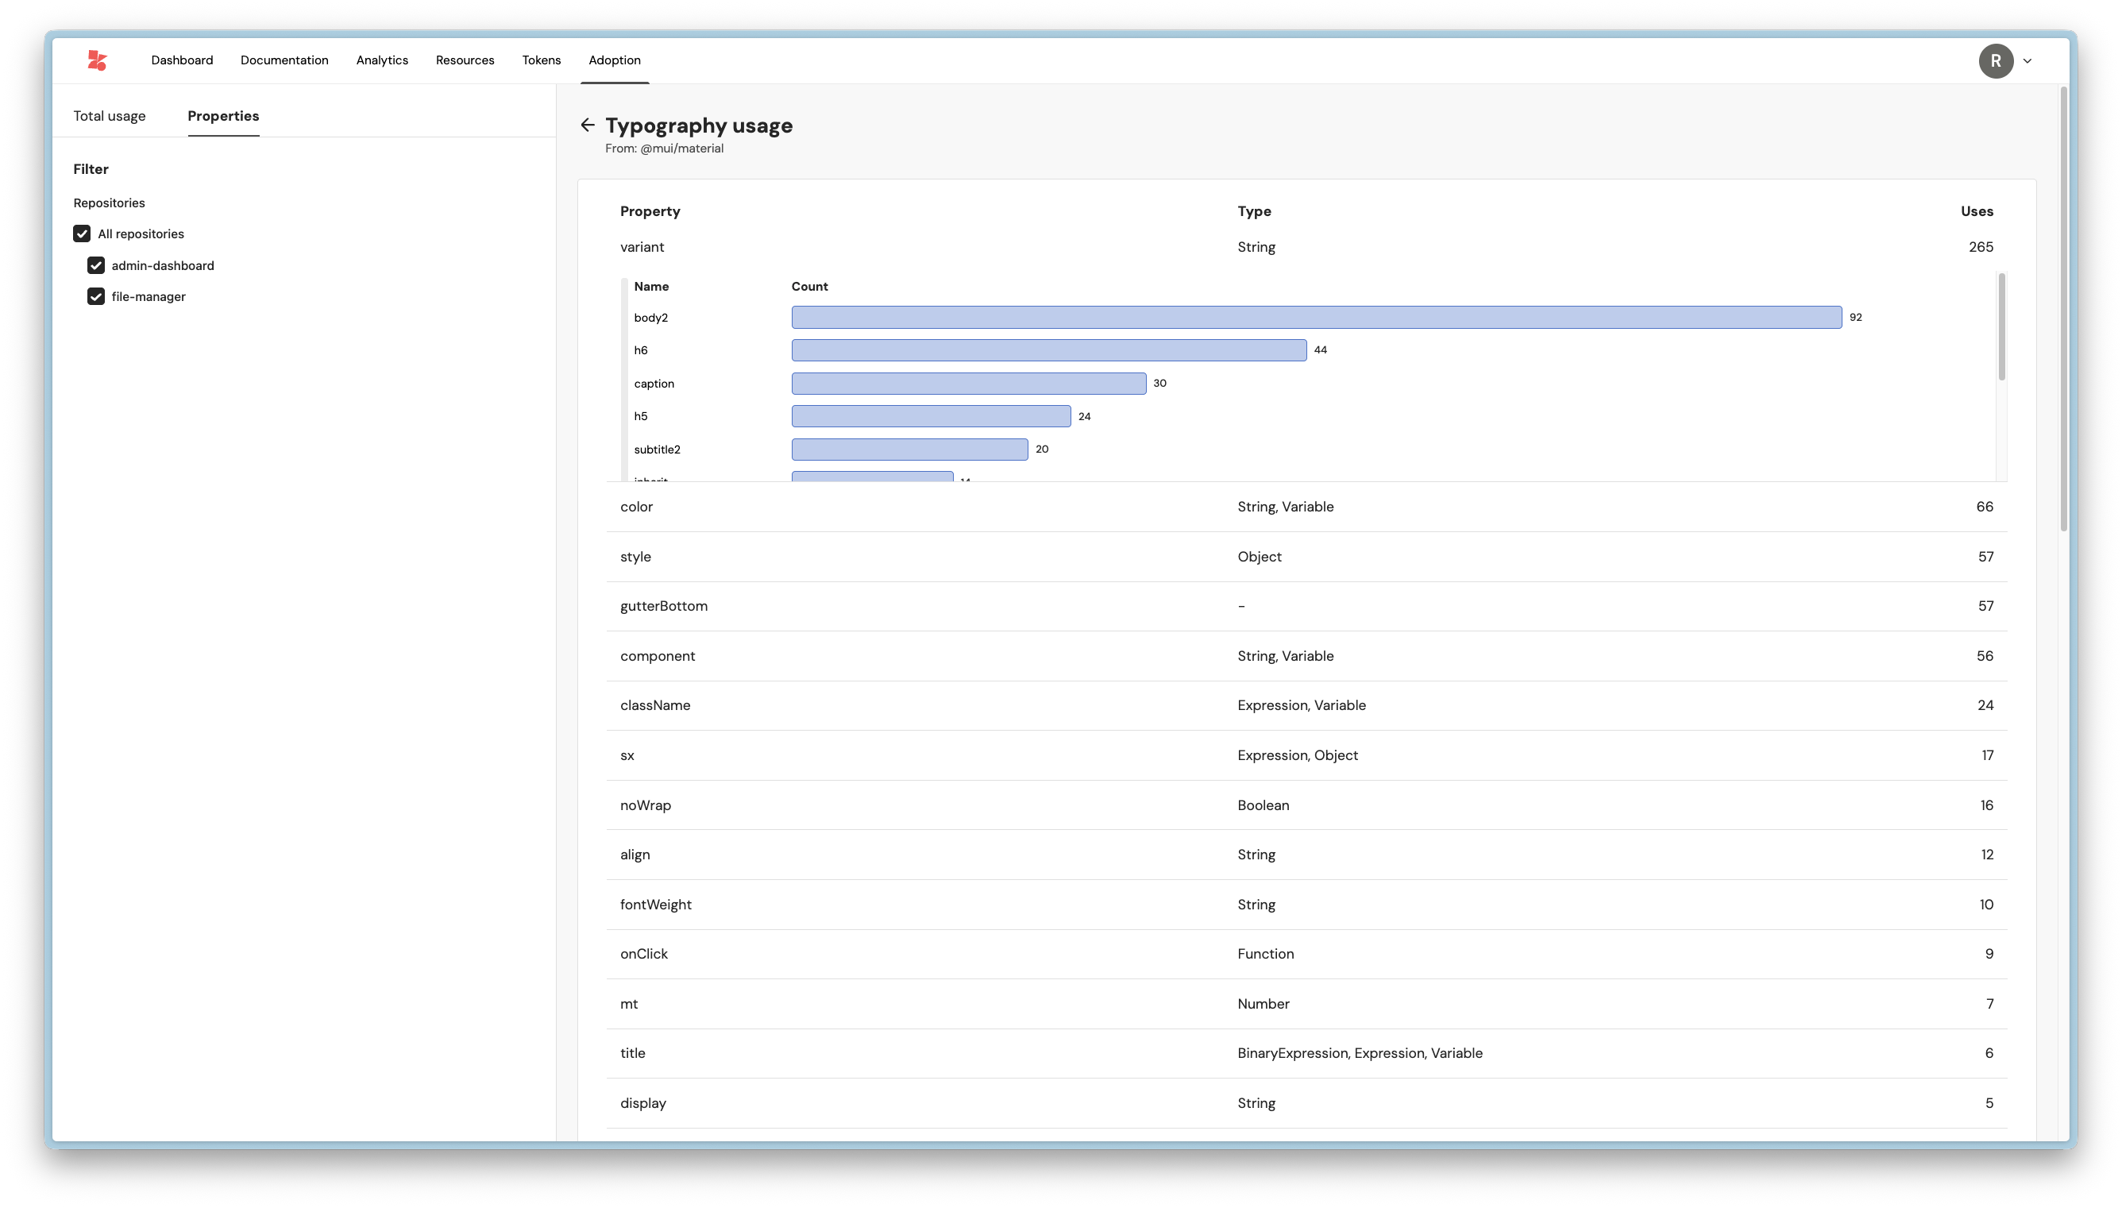This screenshot has width=2122, height=1208.
Task: Uncheck the file-manager repository
Action: 95,297
